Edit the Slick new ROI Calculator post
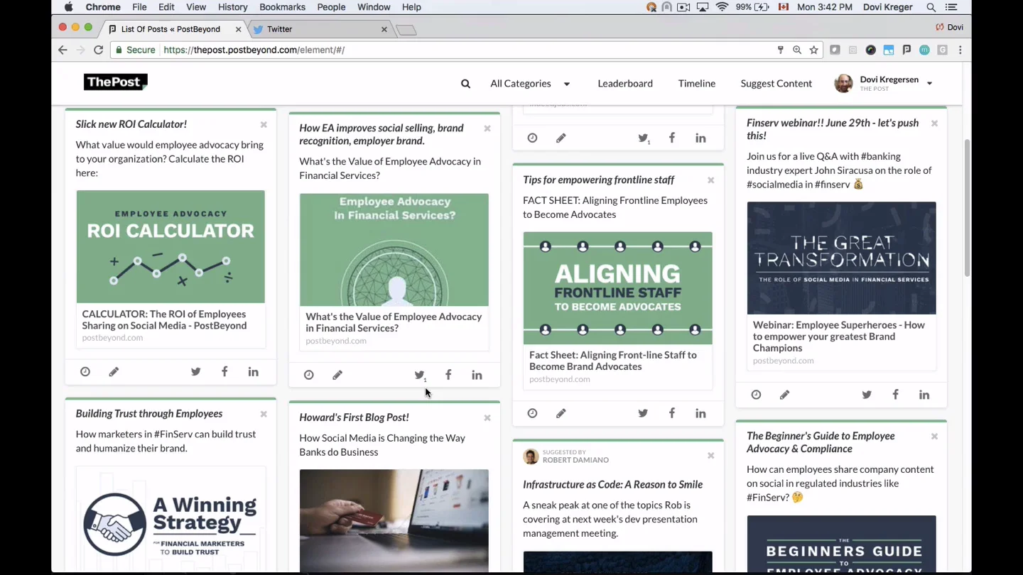Viewport: 1023px width, 575px height. (114, 372)
